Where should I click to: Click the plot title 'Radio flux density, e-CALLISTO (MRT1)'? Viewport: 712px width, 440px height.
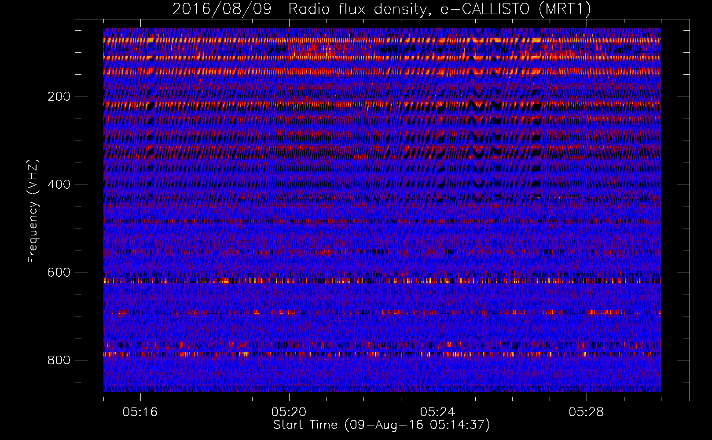click(x=440, y=9)
